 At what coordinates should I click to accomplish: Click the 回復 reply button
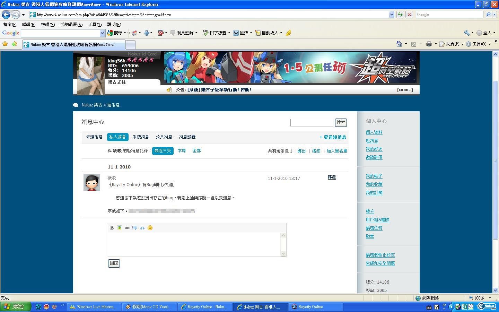coord(114,263)
